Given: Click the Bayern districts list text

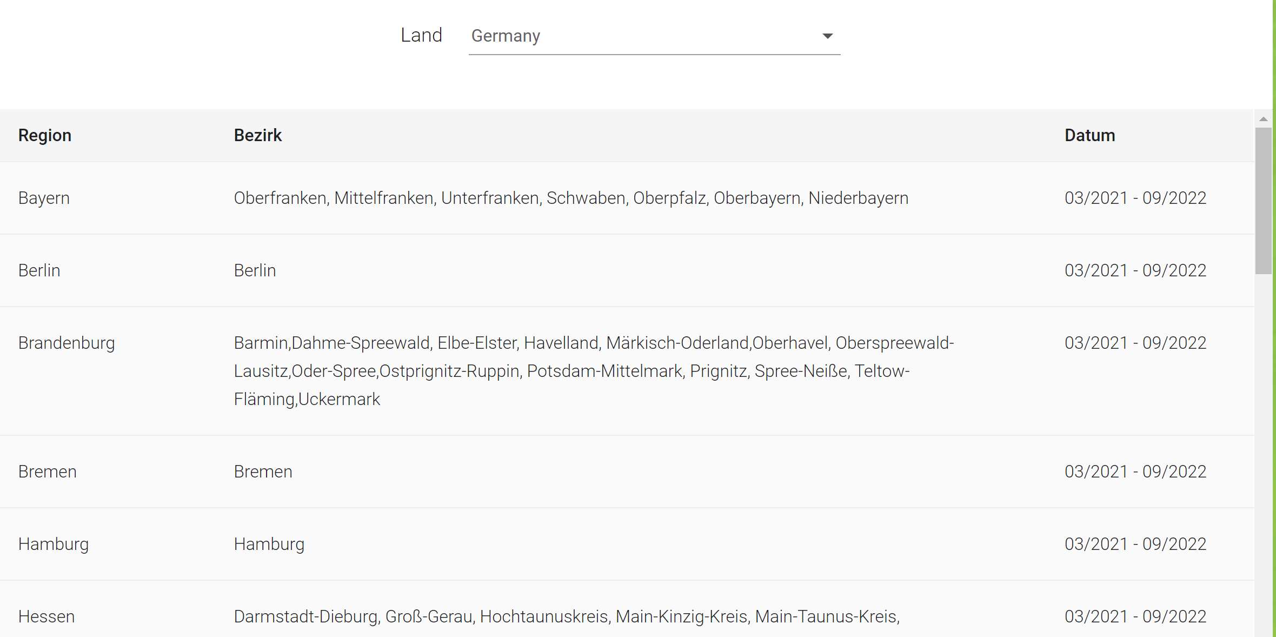Looking at the screenshot, I should pos(570,198).
